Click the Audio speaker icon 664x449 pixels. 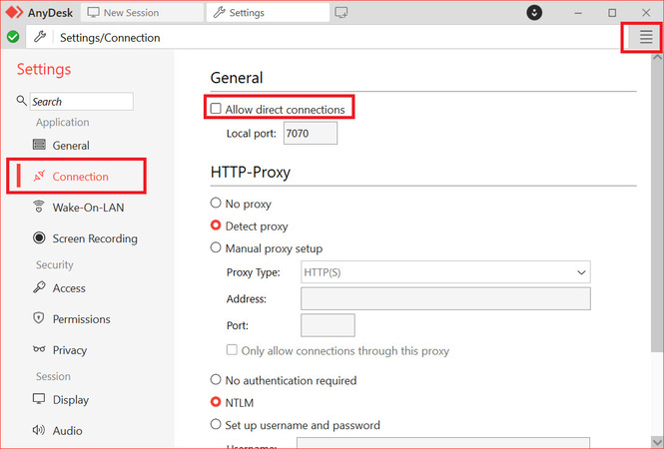point(39,430)
